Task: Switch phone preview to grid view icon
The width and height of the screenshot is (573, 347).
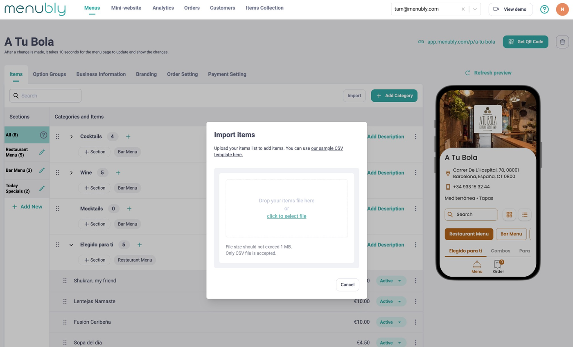Action: (x=509, y=215)
